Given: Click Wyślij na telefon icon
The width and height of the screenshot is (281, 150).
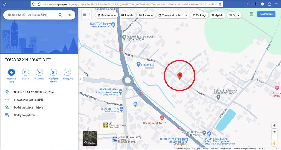Looking at the screenshot, I should tap(53, 72).
